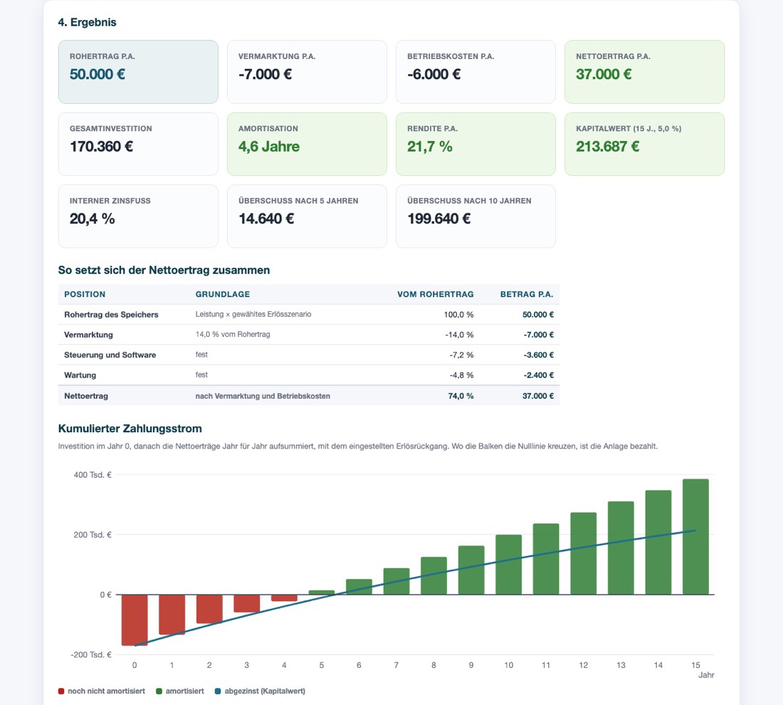The width and height of the screenshot is (783, 705).
Task: Click the Rendite p.a. card showing 21,7 %
Action: pyautogui.click(x=476, y=144)
